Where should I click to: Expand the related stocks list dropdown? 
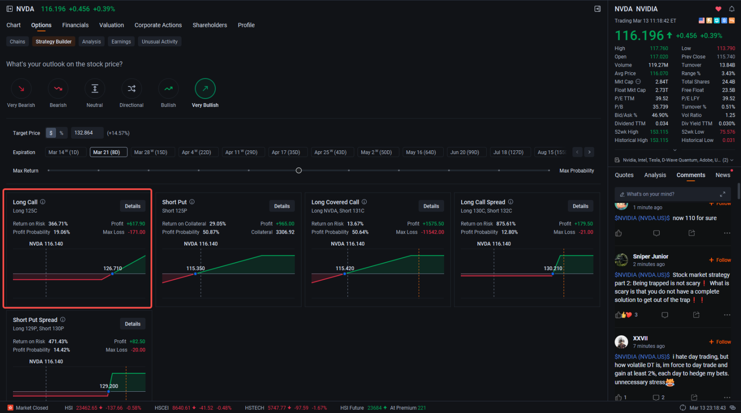click(x=732, y=160)
